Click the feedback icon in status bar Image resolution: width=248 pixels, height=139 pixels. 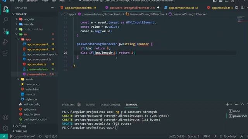coord(242,136)
